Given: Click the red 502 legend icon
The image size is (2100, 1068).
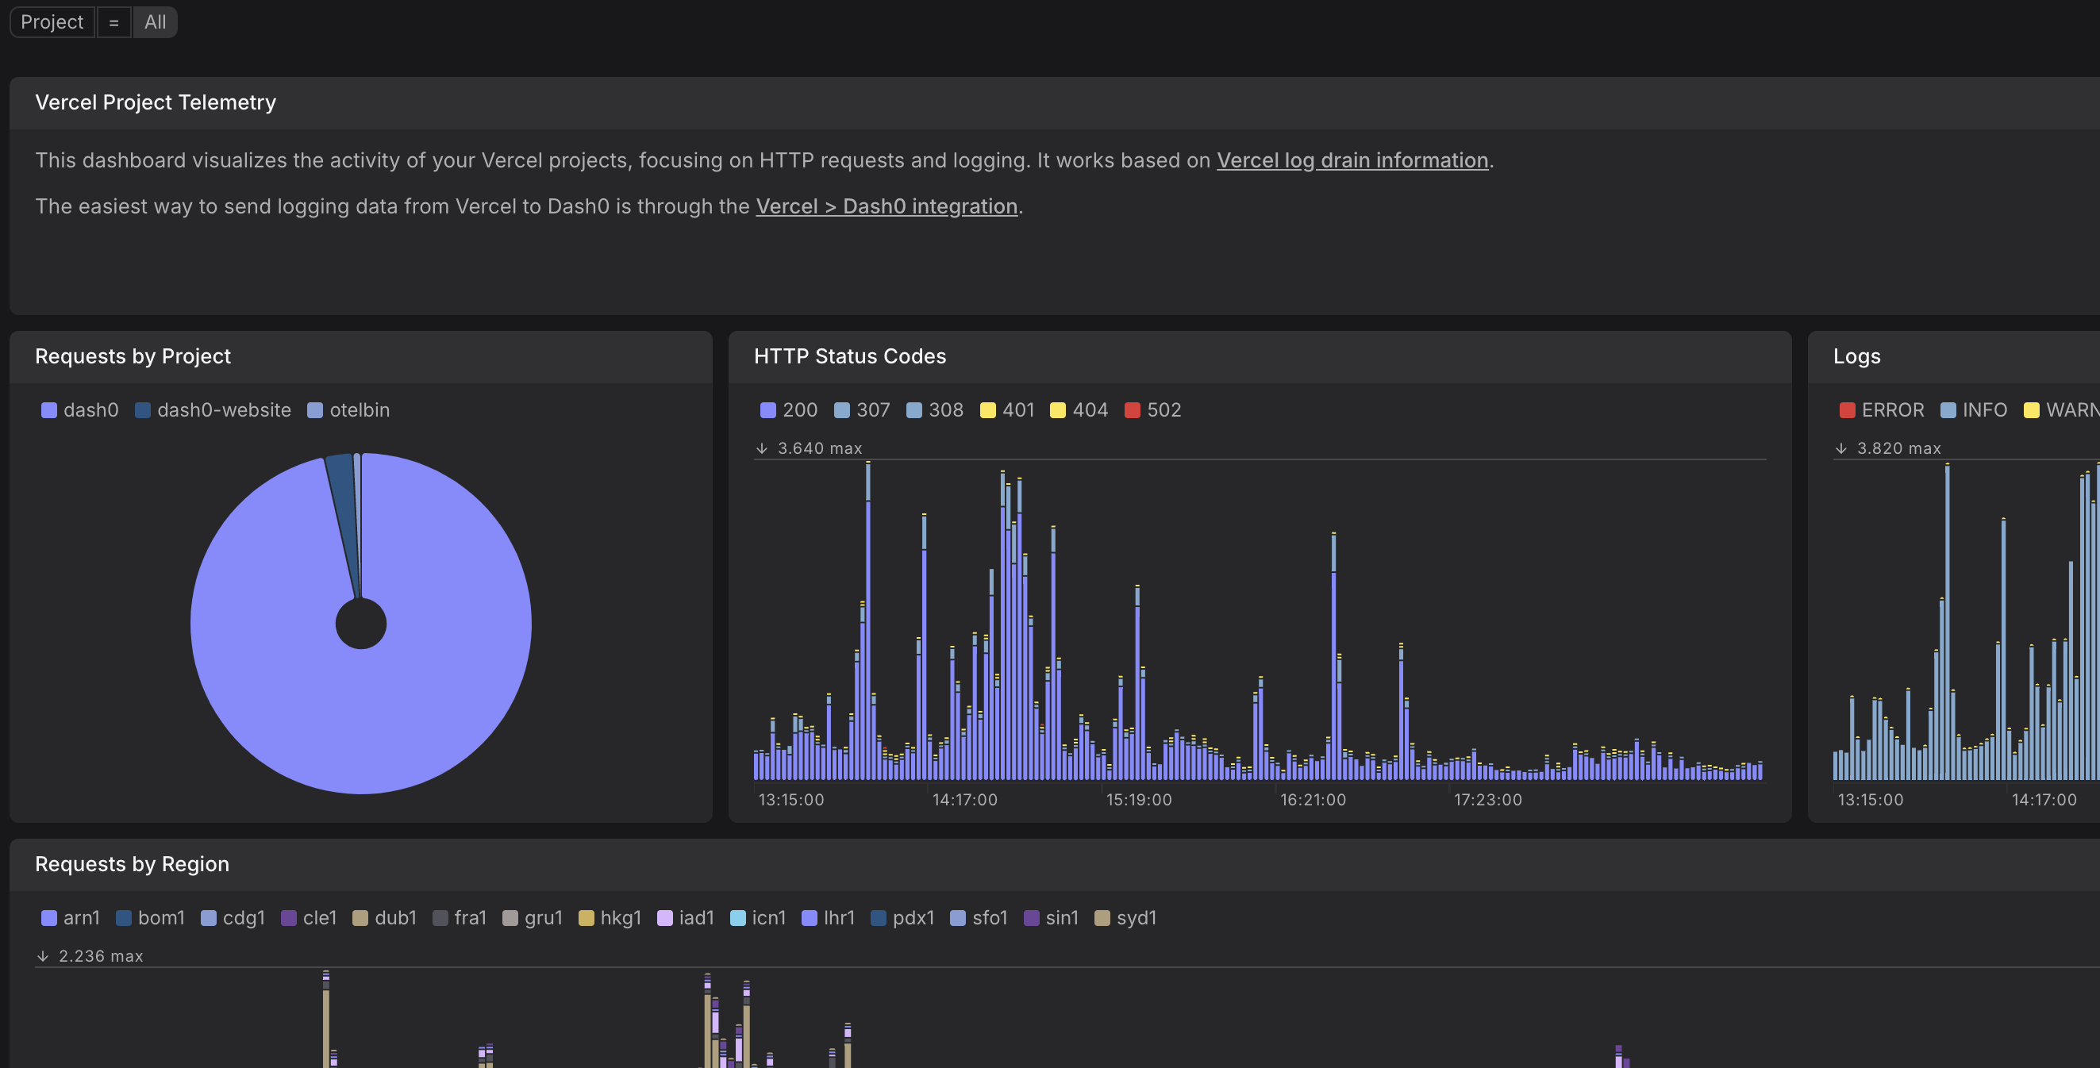Looking at the screenshot, I should tap(1133, 410).
